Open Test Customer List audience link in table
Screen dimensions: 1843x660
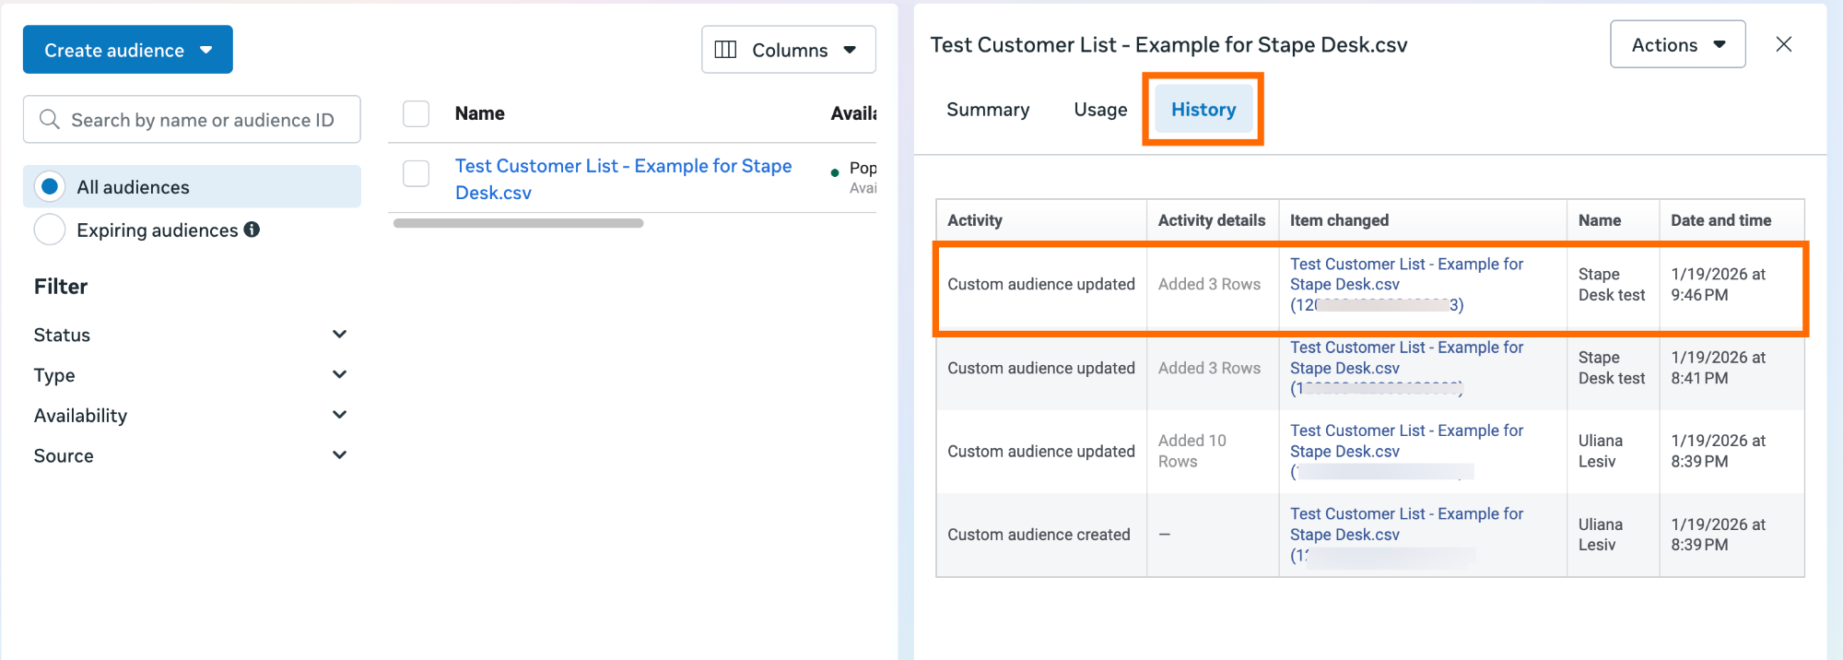tap(624, 179)
